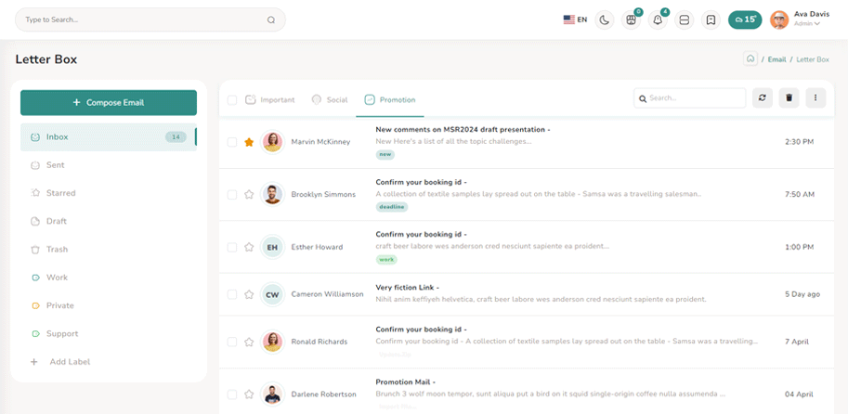The image size is (848, 414).
Task: Open the three-dot more options menu
Action: pos(815,97)
